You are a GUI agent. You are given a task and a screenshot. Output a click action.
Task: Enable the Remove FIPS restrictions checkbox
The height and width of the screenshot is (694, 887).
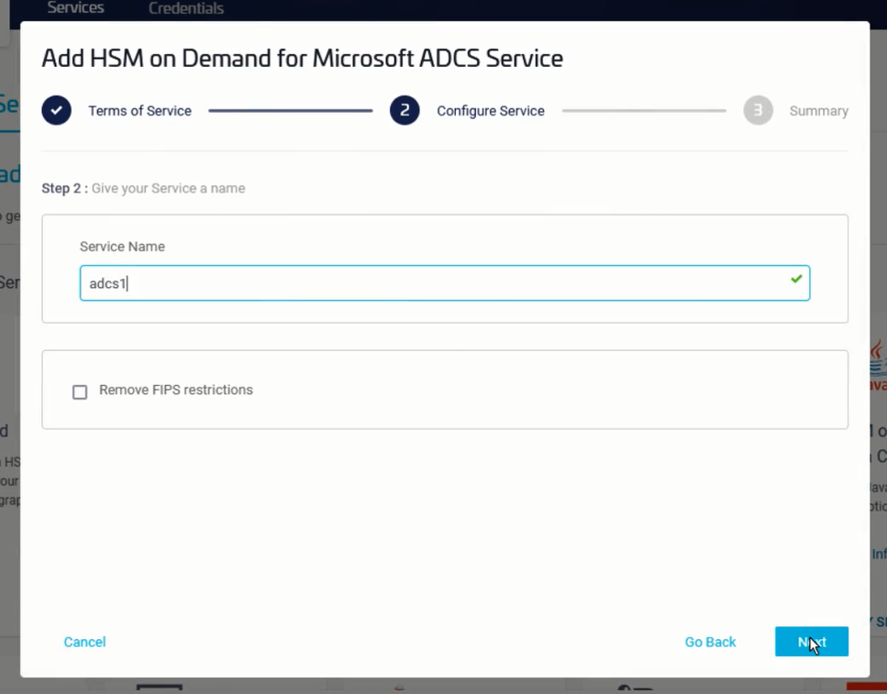coord(80,391)
